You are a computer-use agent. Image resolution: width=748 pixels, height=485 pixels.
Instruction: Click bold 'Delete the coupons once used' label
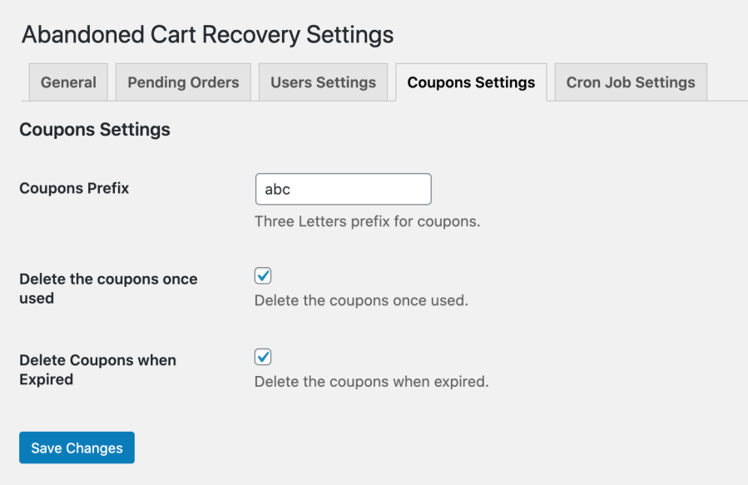coord(108,289)
